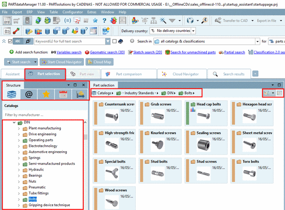Click the magic wand toolbar icon
285x210 pixels.
(163, 20)
